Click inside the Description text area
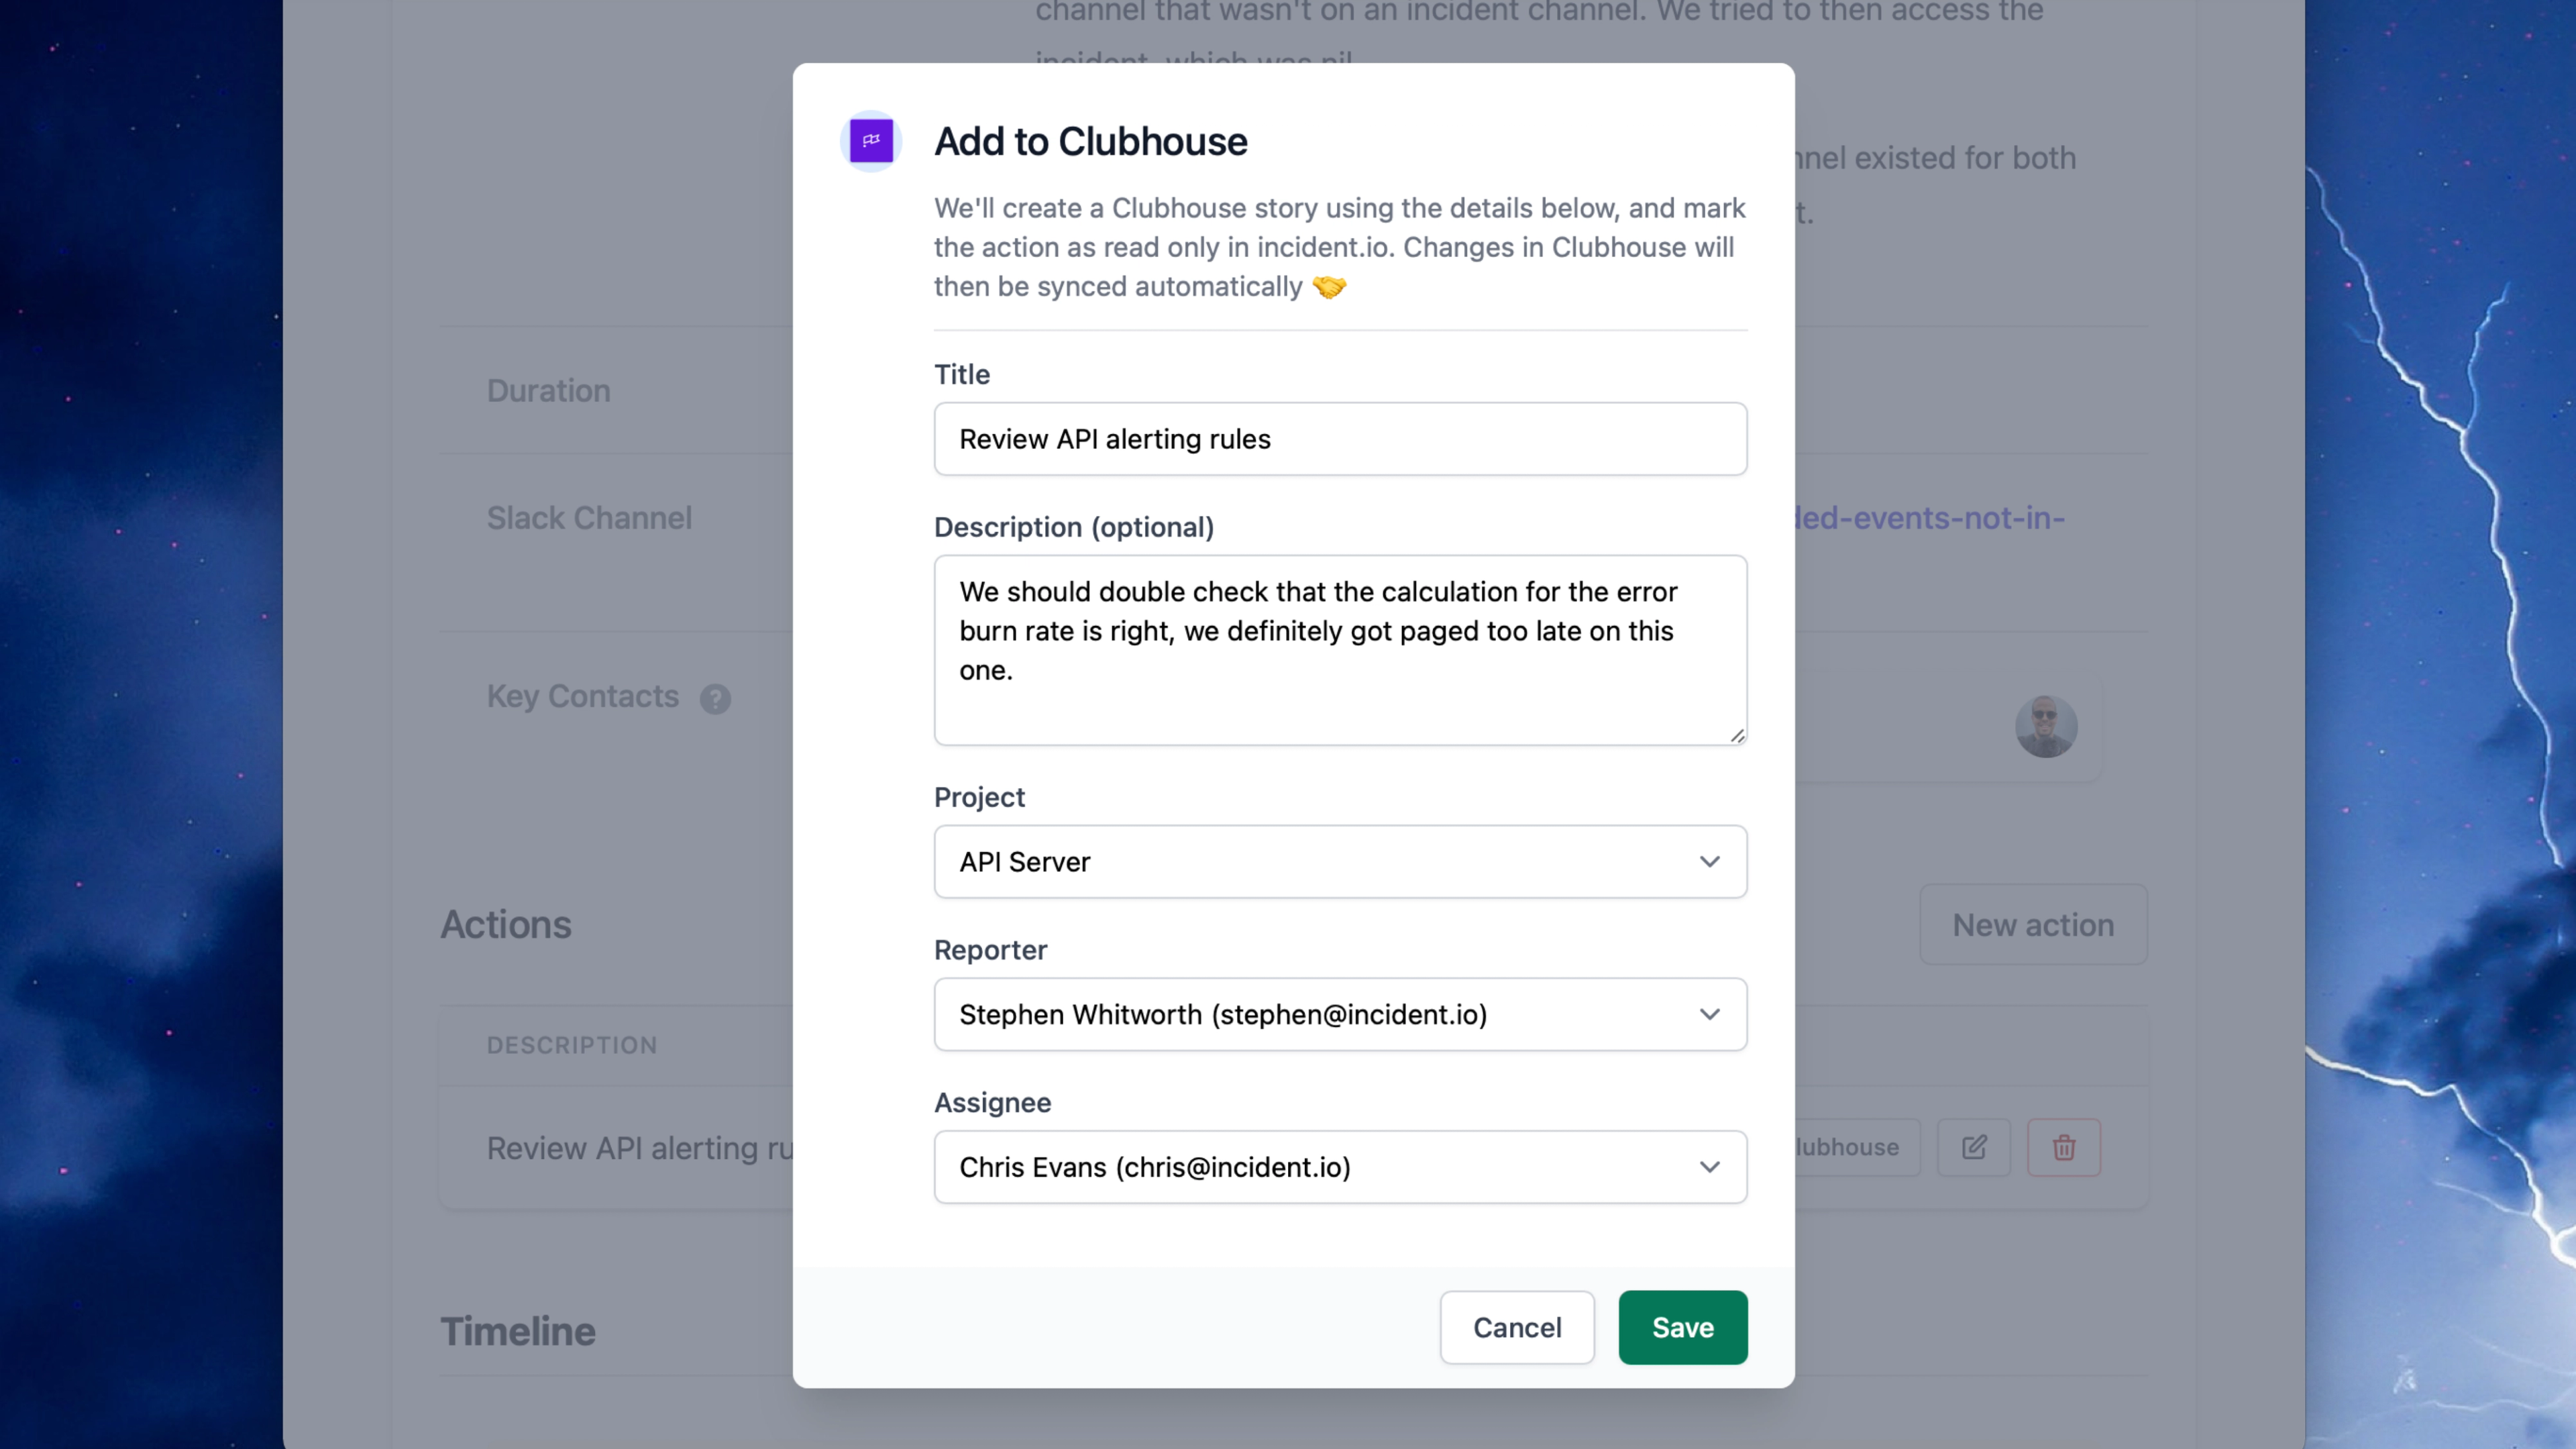Screen dimensions: 2576x1449 point(1340,650)
